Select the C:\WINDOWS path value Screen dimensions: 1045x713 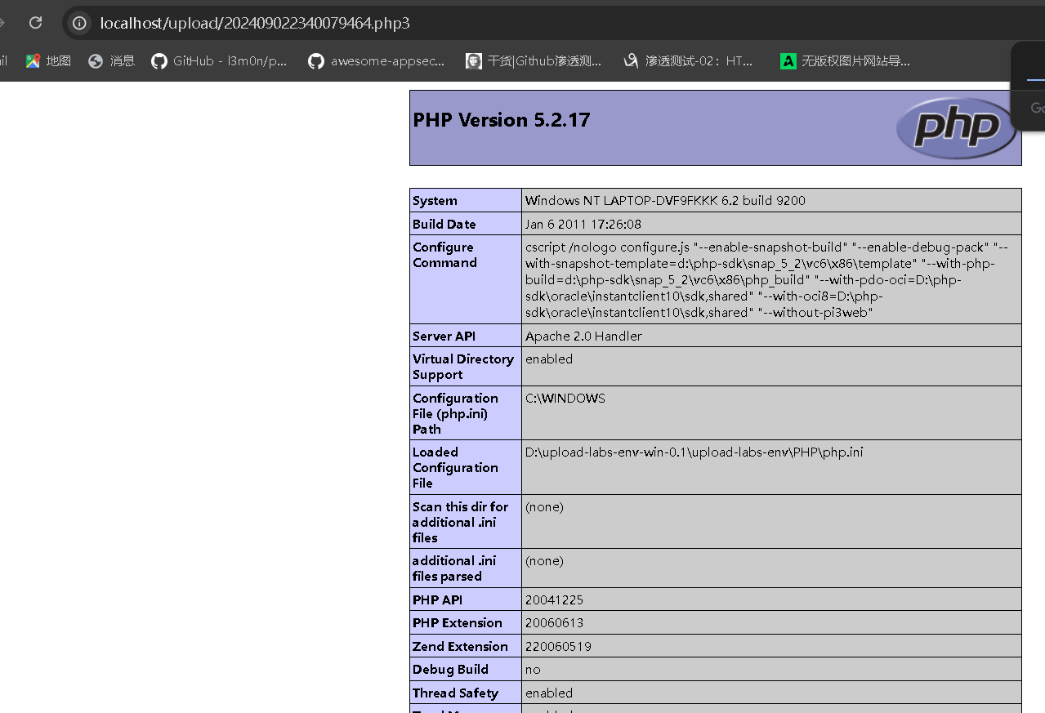coord(565,399)
